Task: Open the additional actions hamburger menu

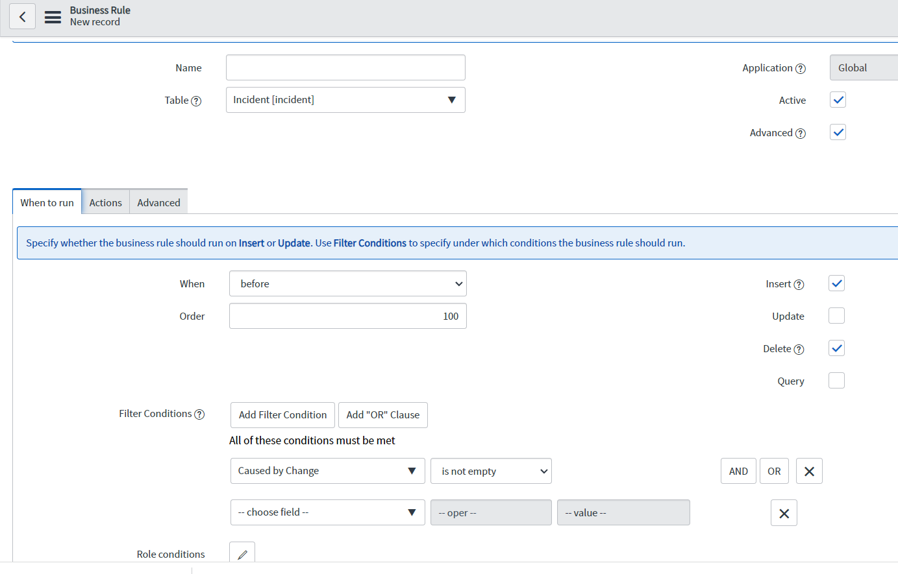Action: coord(53,18)
